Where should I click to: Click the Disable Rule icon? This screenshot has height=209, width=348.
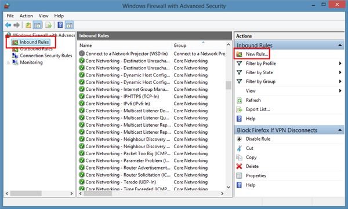click(x=239, y=139)
